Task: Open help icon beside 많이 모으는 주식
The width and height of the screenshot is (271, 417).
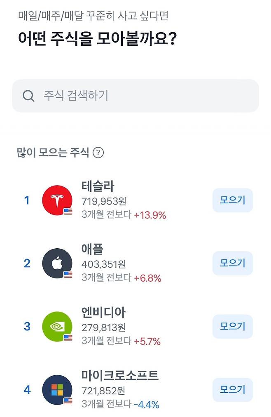Action: [x=98, y=153]
